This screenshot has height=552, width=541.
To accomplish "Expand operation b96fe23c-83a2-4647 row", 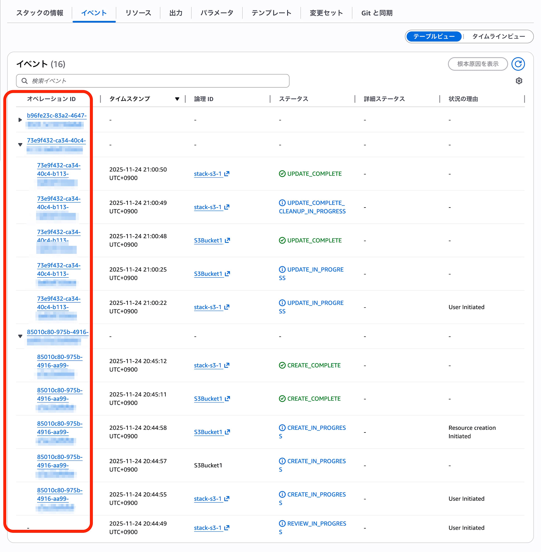I will pos(20,120).
